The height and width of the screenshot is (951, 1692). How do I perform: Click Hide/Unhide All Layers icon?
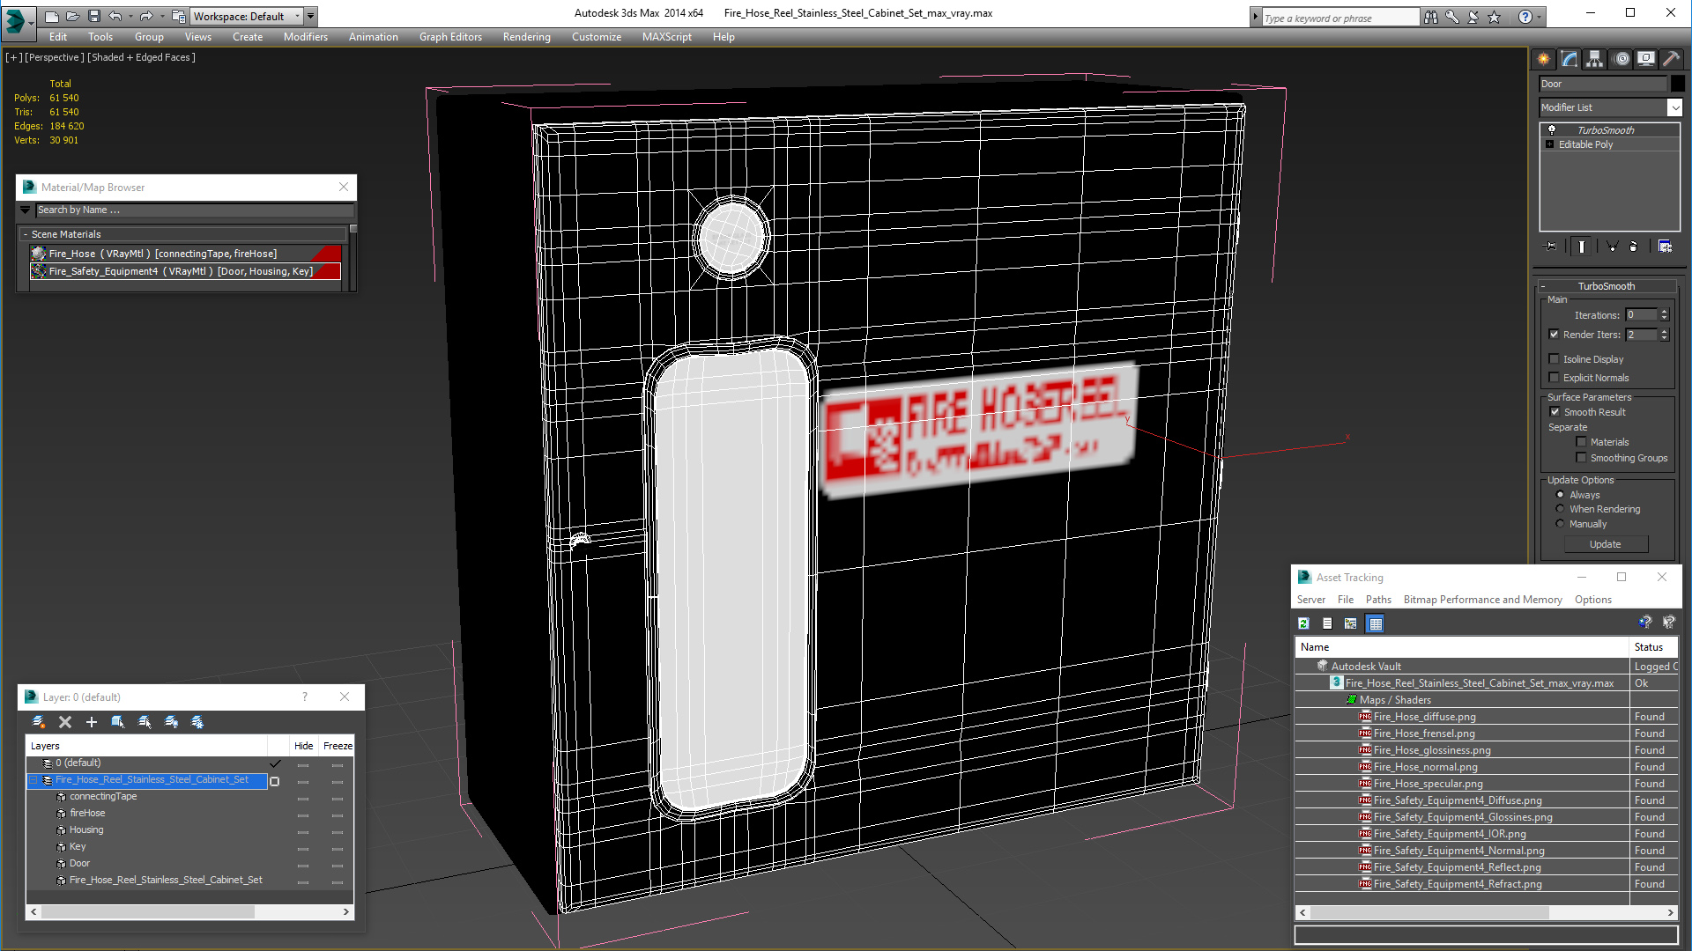click(171, 722)
